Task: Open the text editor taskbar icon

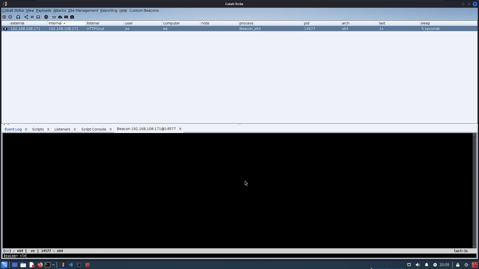Action: tap(32, 265)
